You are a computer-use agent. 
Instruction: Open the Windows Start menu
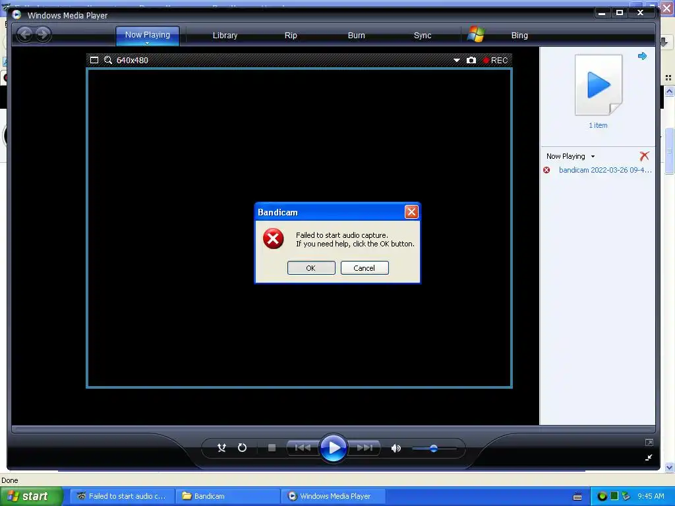coord(32,496)
